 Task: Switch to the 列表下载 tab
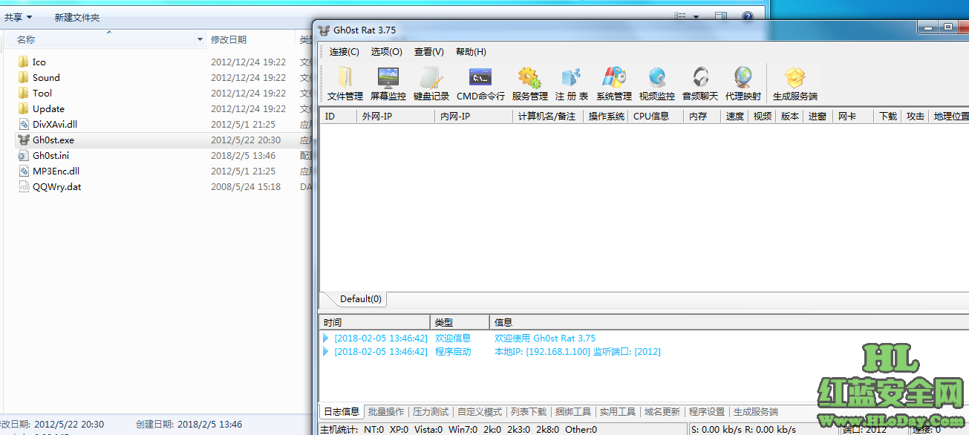pyautogui.click(x=529, y=412)
